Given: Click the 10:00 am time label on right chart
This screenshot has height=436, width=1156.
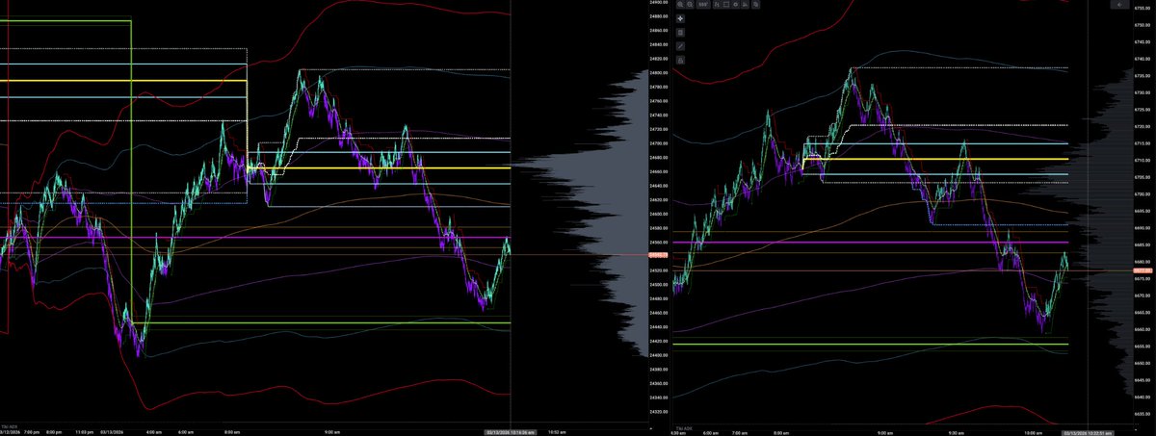Looking at the screenshot, I should click(x=1035, y=433).
